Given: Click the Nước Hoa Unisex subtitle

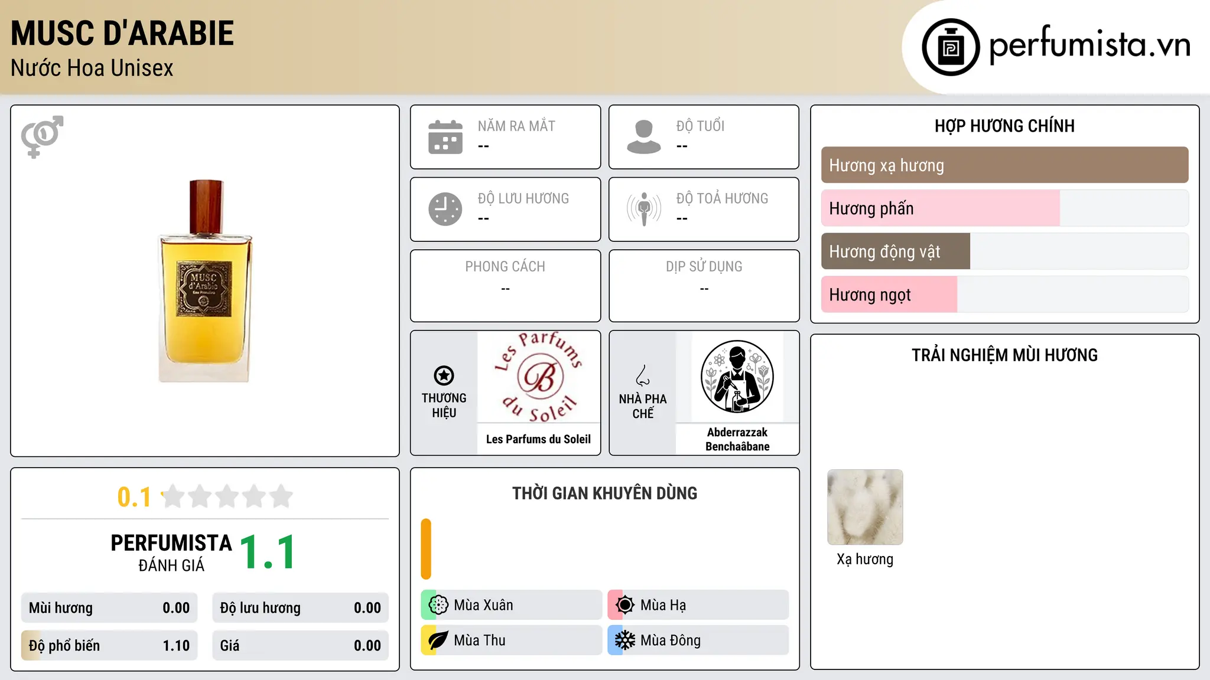Looking at the screenshot, I should tap(92, 68).
